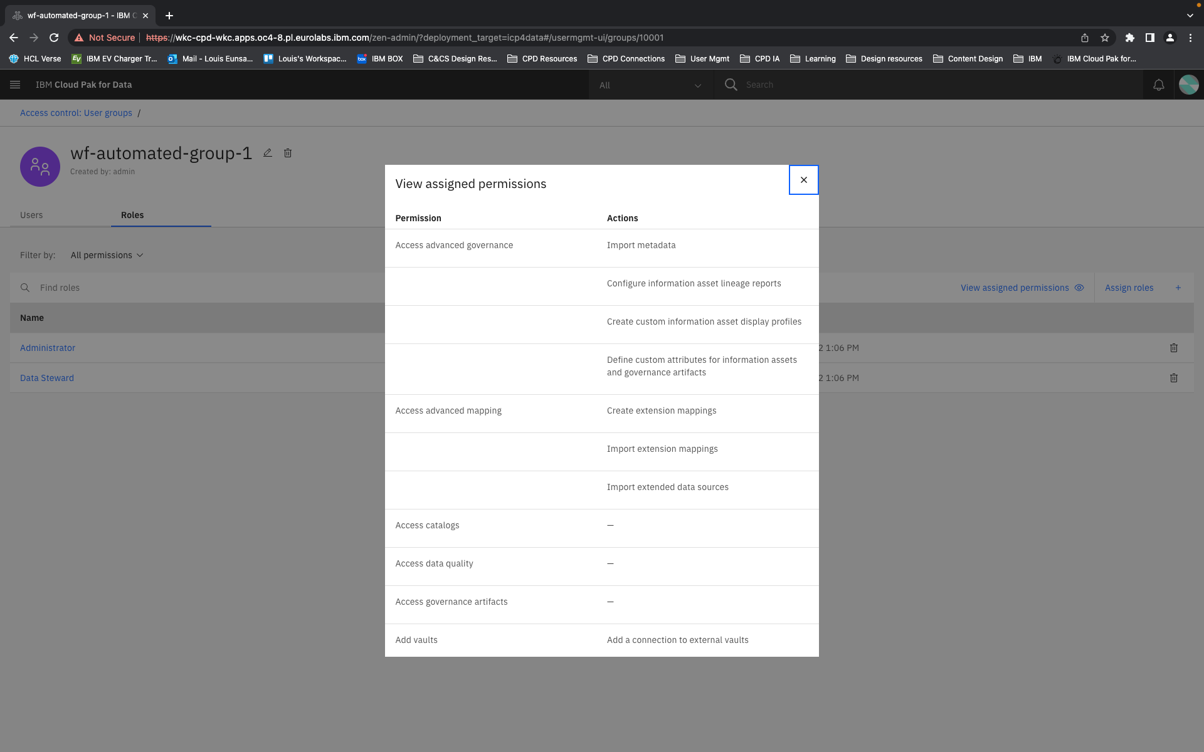
Task: Close the View assigned permissions dialog
Action: [803, 180]
